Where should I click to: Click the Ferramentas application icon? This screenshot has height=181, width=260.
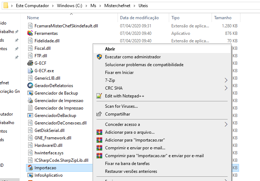(30, 33)
